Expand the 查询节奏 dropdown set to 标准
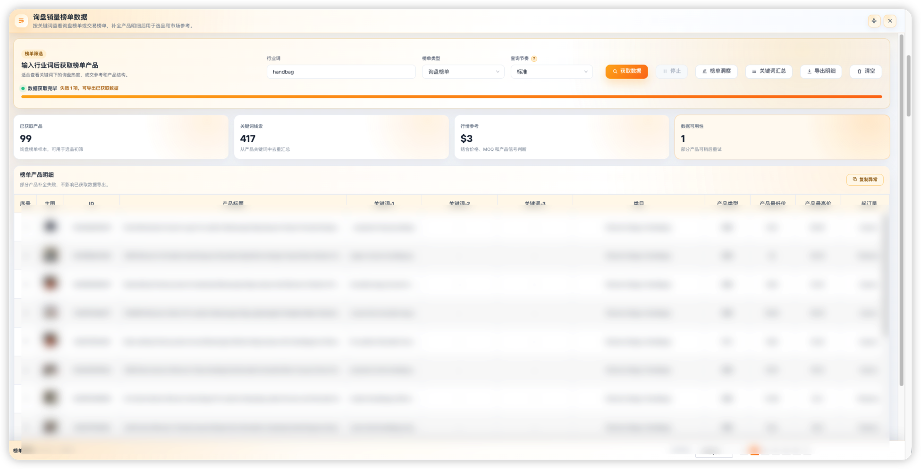The height and width of the screenshot is (469, 921). pyautogui.click(x=551, y=72)
